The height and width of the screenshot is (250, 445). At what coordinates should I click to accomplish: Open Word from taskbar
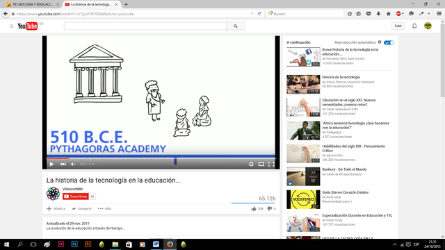coord(156,244)
